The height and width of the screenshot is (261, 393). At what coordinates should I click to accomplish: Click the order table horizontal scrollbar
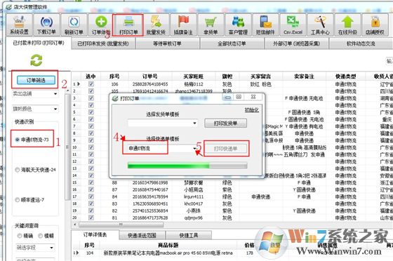point(120,225)
